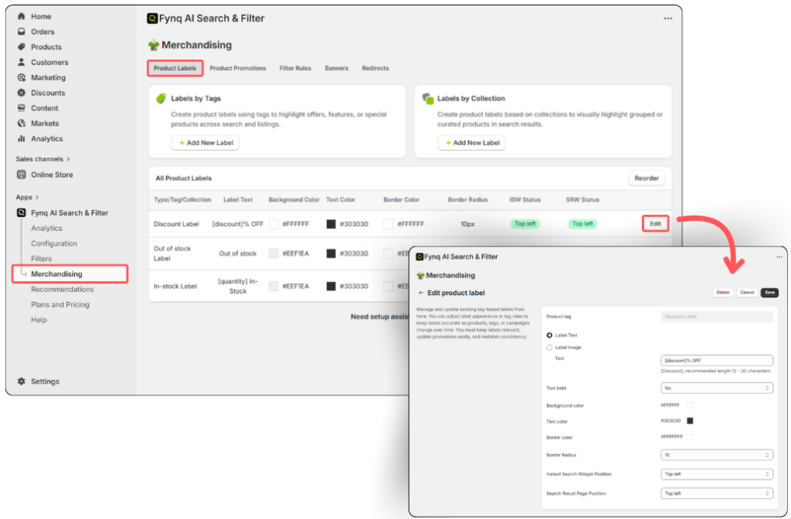791x519 pixels.
Task: Click the label Text input field
Action: (x=717, y=361)
